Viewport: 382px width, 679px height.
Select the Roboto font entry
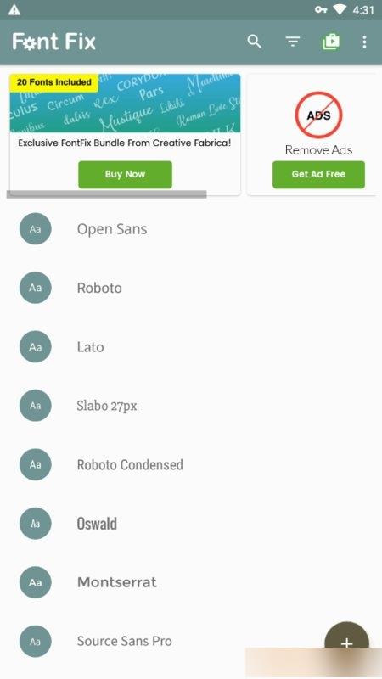pos(191,288)
